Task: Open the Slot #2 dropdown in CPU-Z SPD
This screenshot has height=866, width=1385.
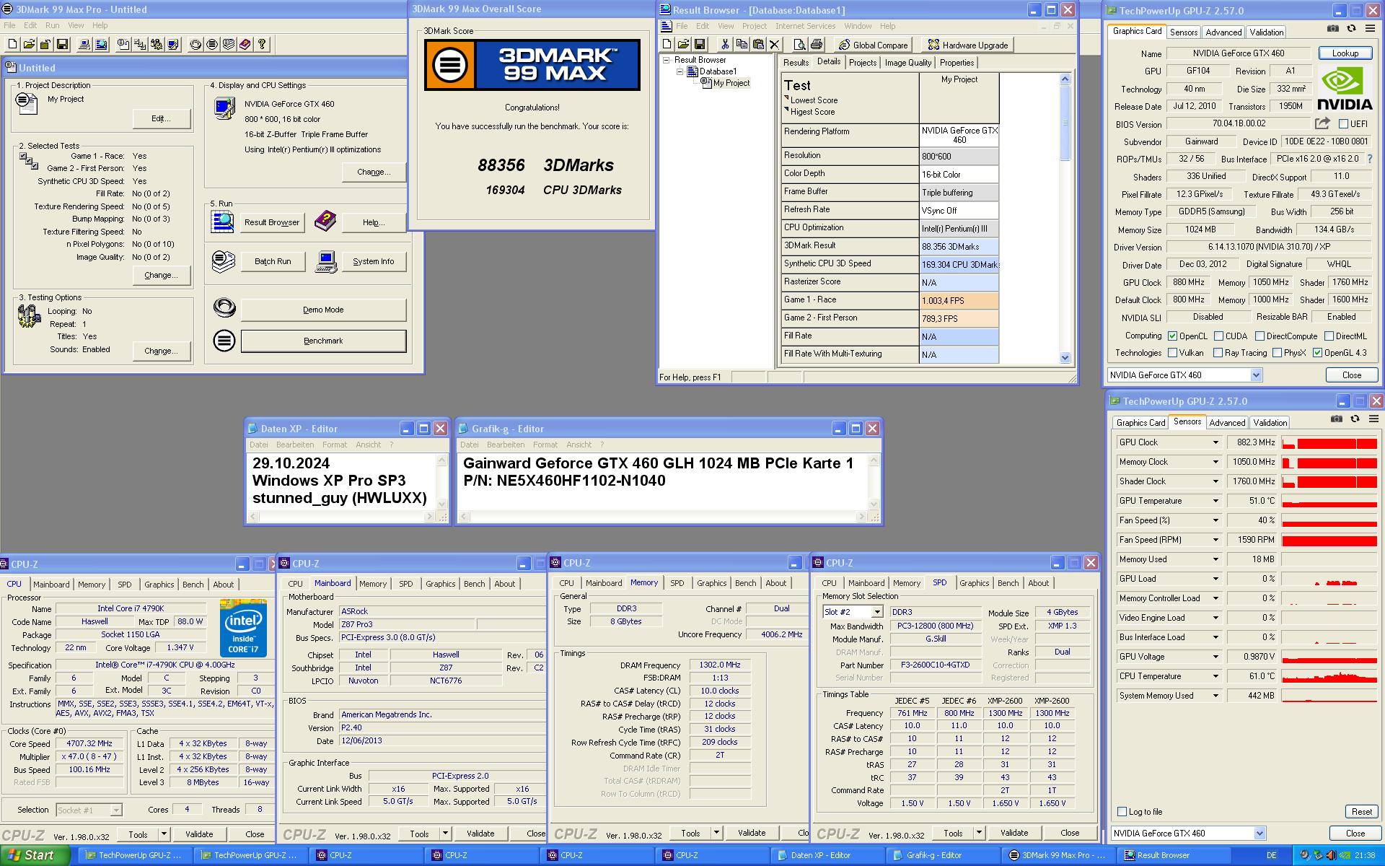Action: click(x=877, y=612)
